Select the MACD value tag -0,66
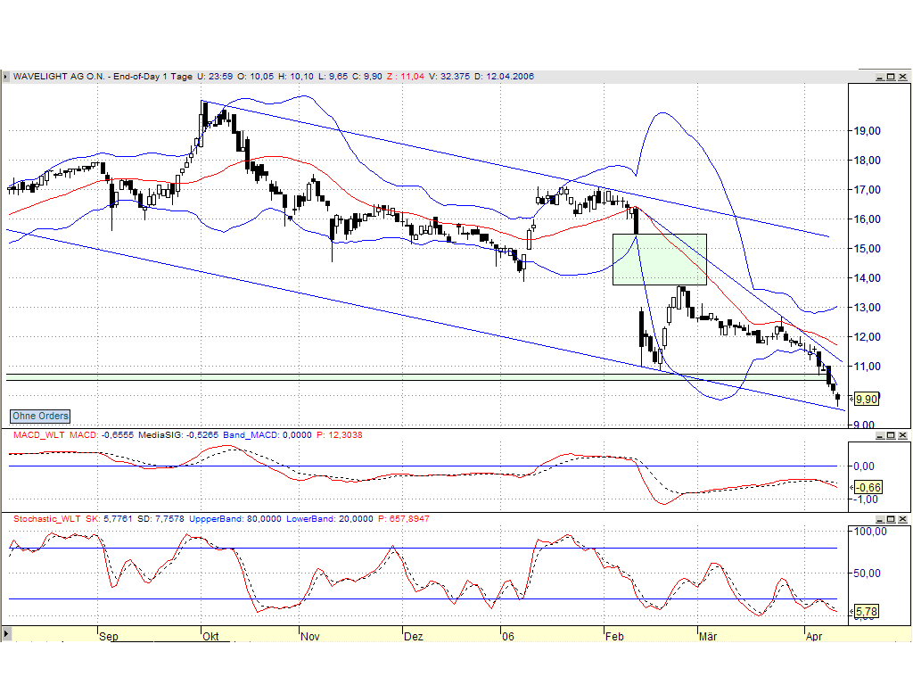Image resolution: width=913 pixels, height=685 pixels. [x=867, y=487]
